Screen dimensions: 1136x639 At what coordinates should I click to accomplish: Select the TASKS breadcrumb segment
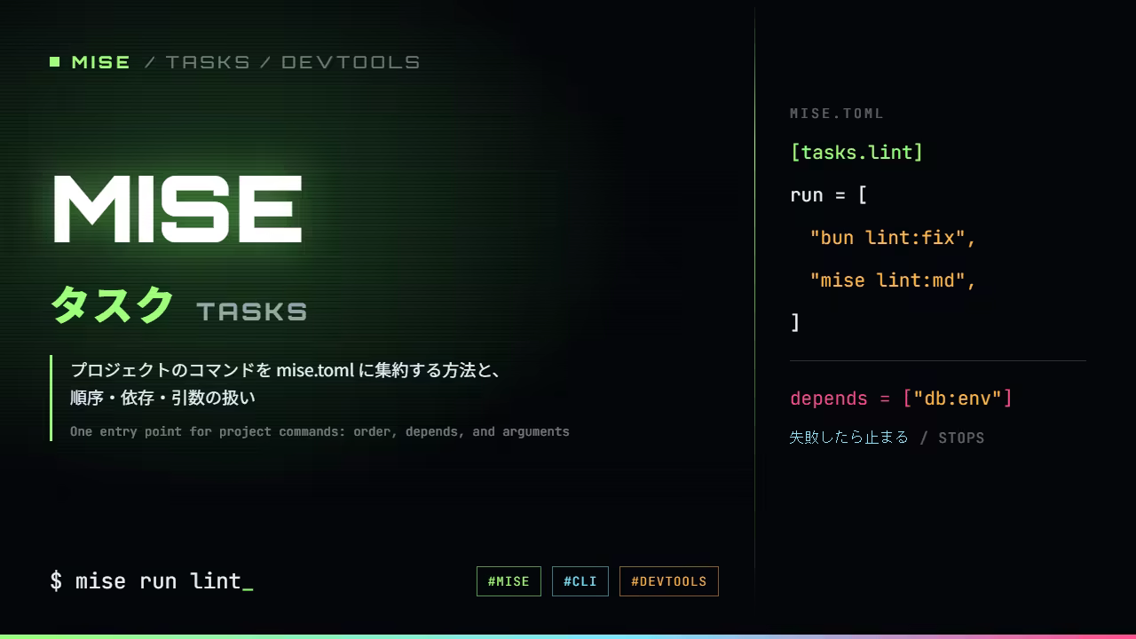click(x=208, y=62)
